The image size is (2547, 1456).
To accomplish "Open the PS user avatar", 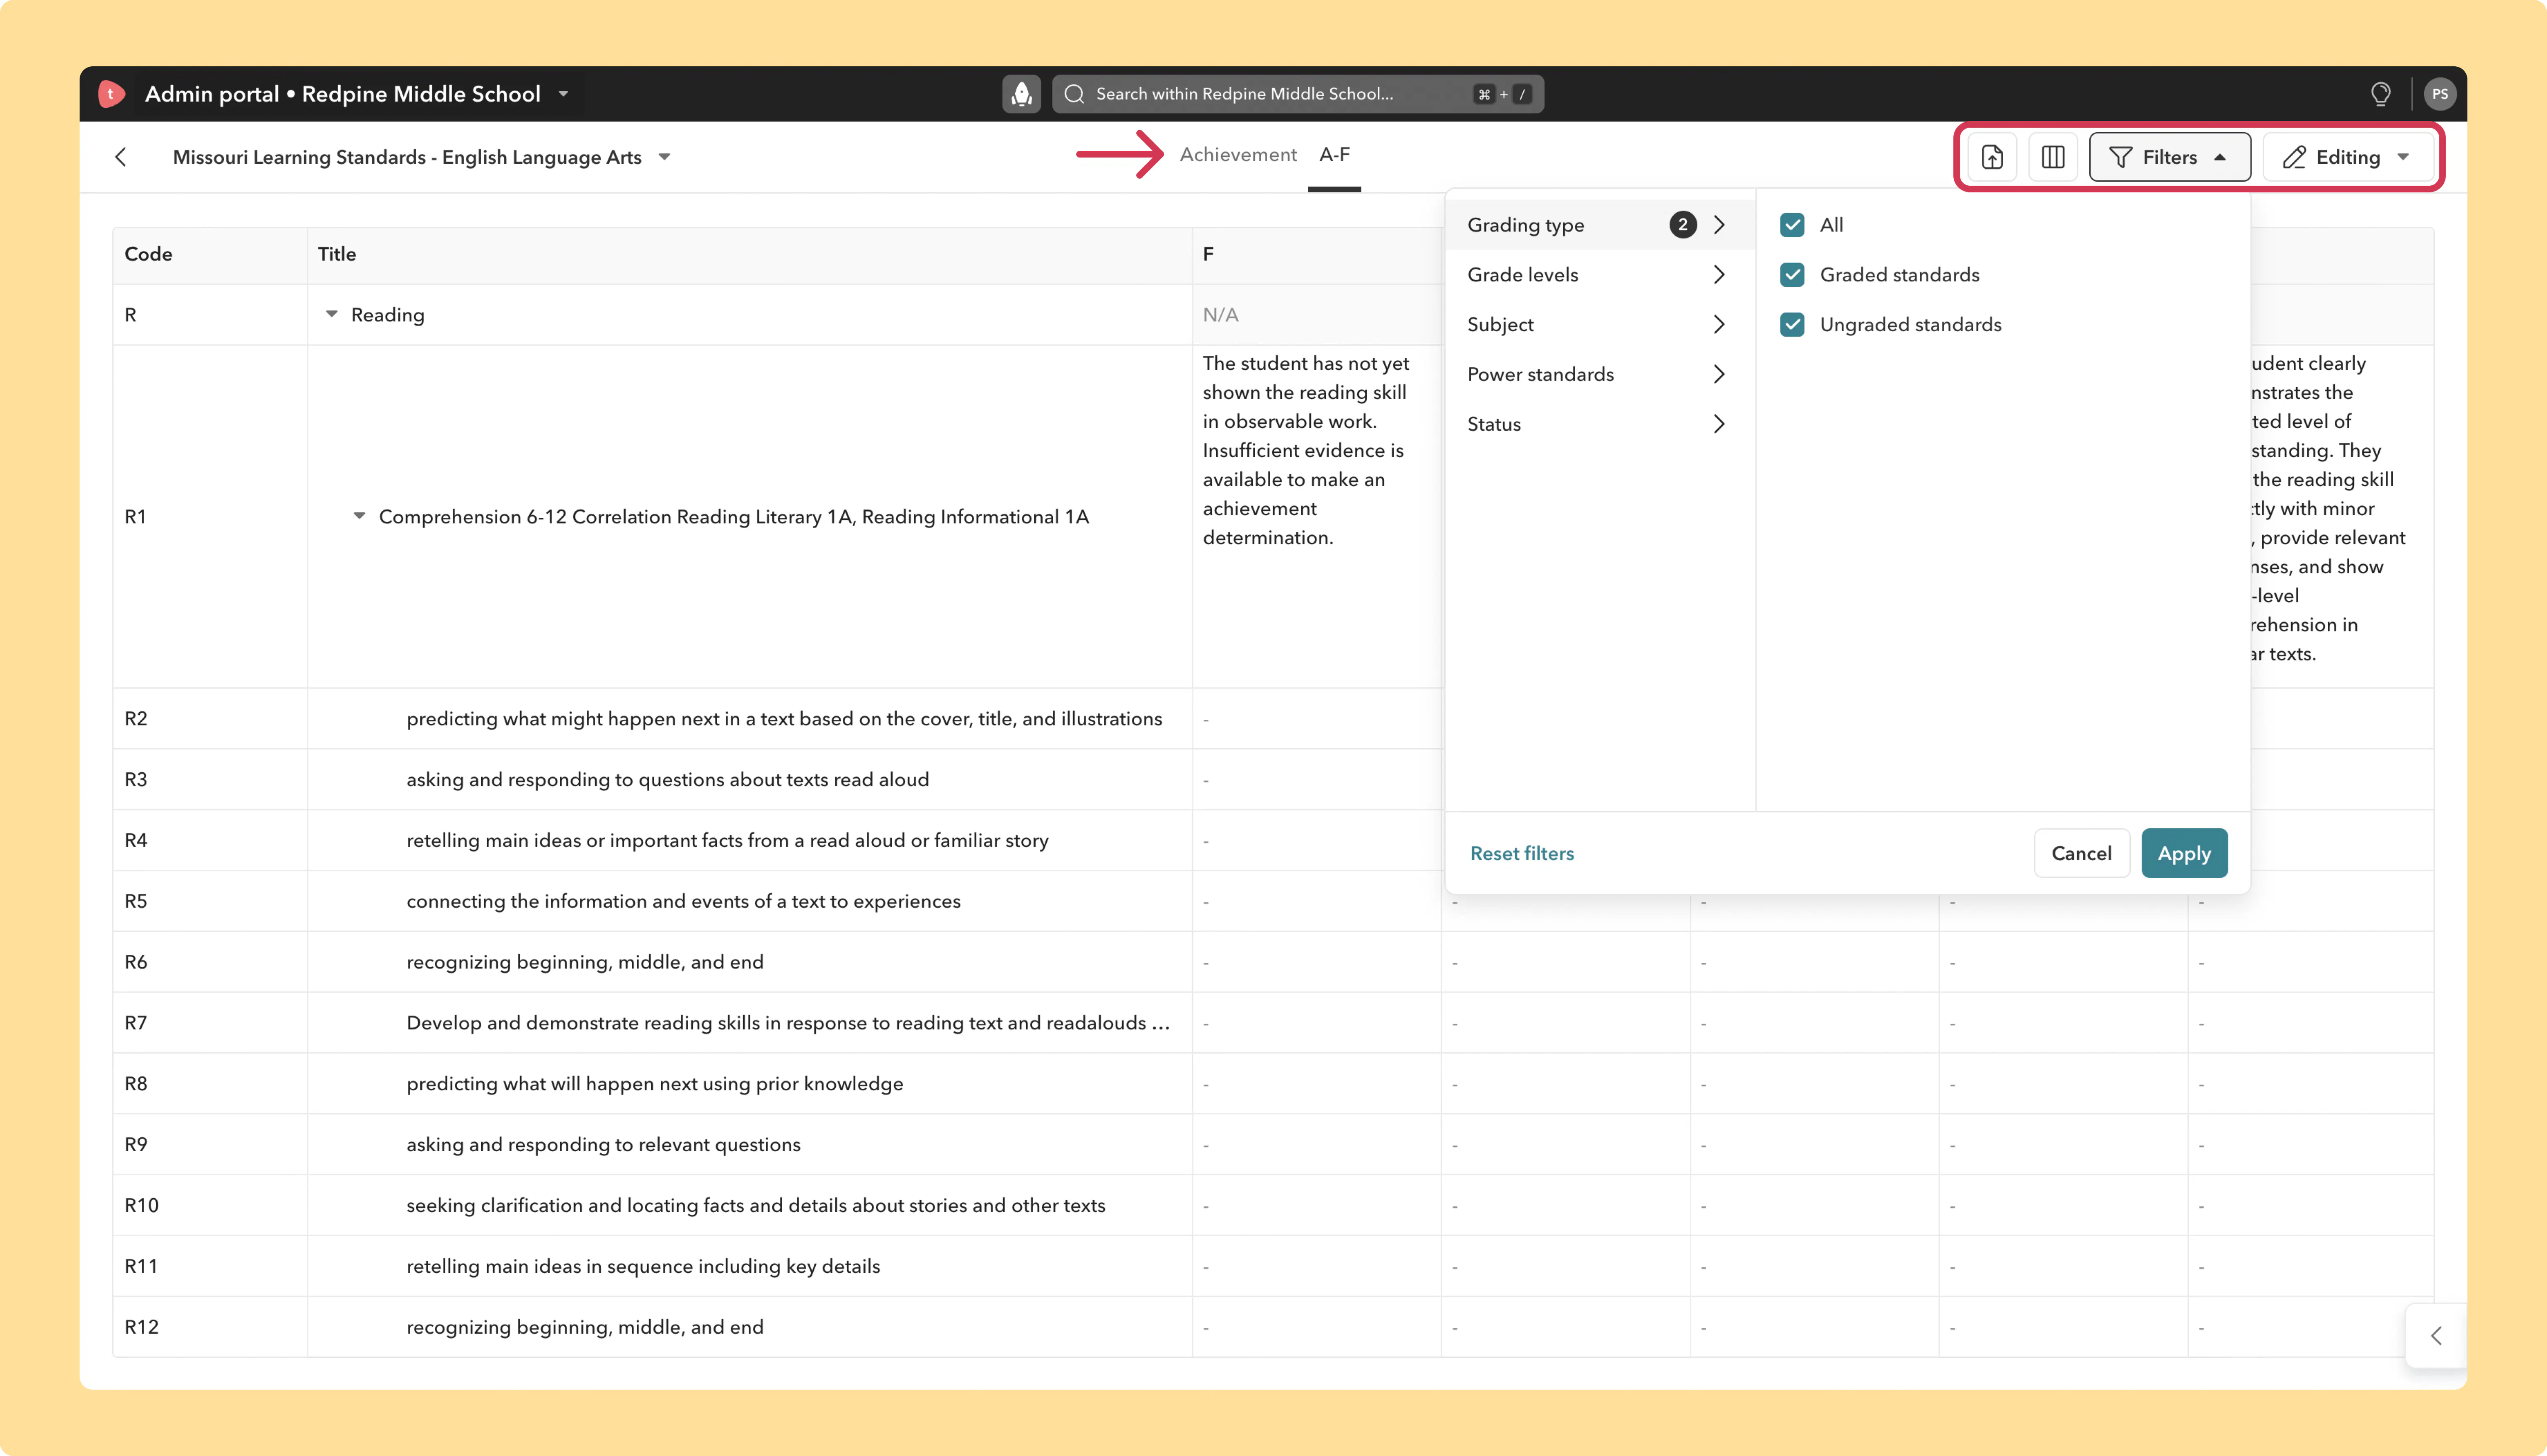I will click(2440, 94).
